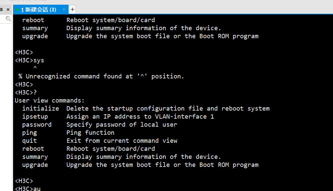The height and width of the screenshot is (191, 333).
Task: Switch to the 新建会话 (3) session tab
Action: point(38,10)
